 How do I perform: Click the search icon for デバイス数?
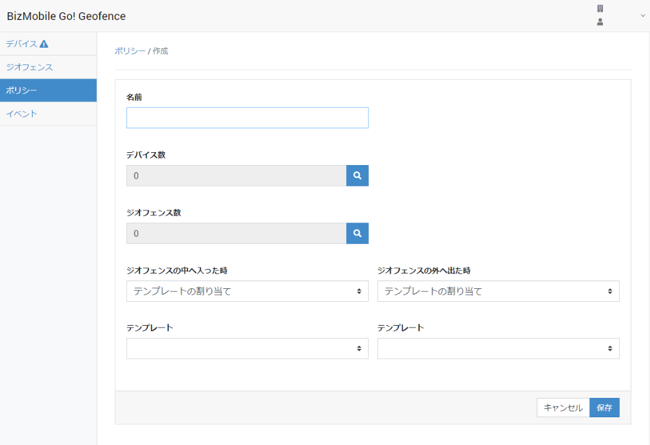(357, 175)
